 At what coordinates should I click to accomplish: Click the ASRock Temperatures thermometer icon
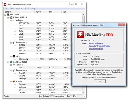(14, 42)
